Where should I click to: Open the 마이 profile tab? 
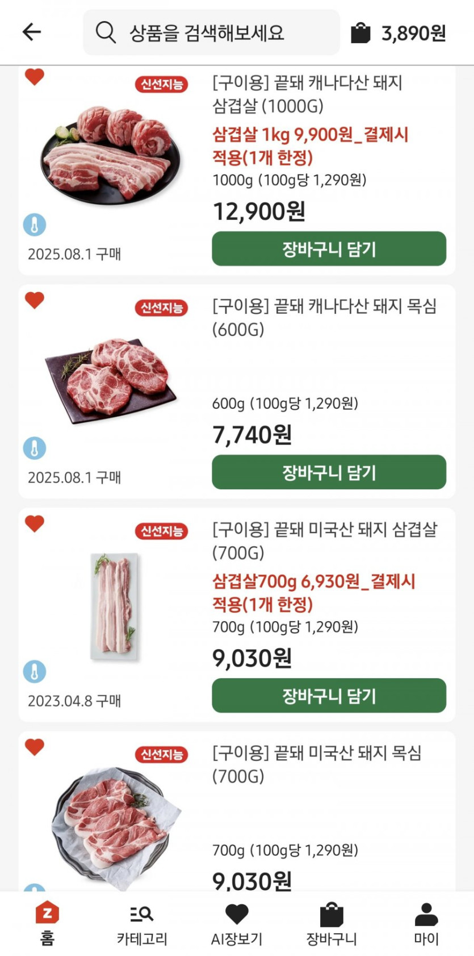(426, 923)
